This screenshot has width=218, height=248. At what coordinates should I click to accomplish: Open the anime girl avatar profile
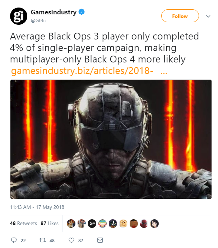click(154, 224)
